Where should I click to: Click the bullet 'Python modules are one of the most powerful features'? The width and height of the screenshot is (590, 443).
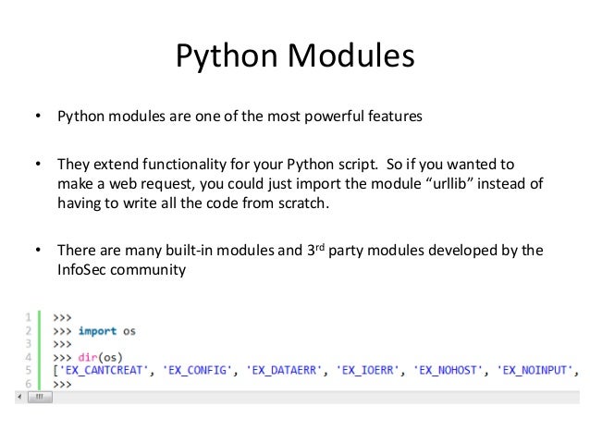tap(240, 117)
